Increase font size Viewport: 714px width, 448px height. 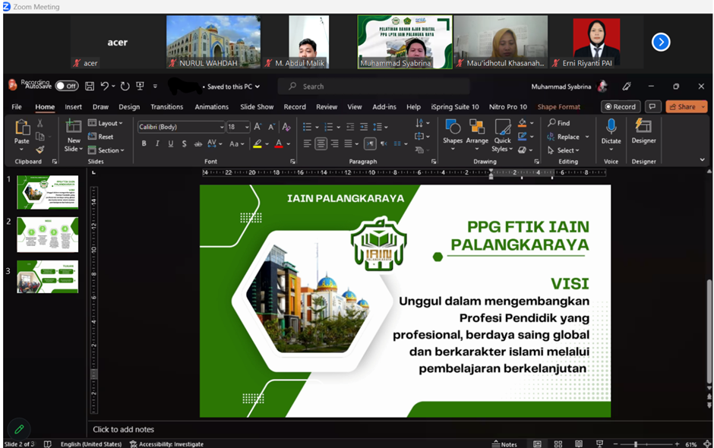257,127
